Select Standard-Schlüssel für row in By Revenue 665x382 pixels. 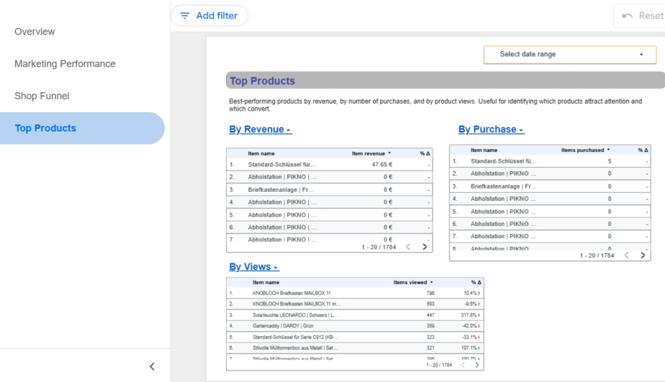point(329,164)
